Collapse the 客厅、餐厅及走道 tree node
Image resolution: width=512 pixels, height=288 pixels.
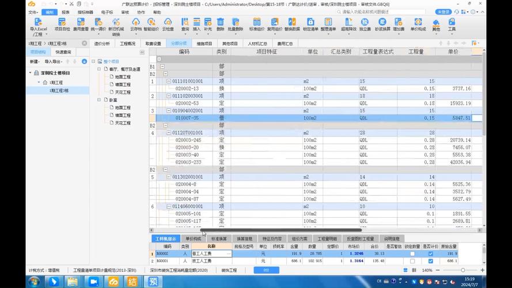[x=98, y=69]
